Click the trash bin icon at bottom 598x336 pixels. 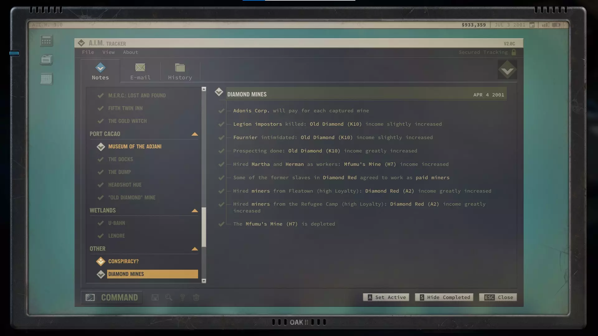(196, 297)
